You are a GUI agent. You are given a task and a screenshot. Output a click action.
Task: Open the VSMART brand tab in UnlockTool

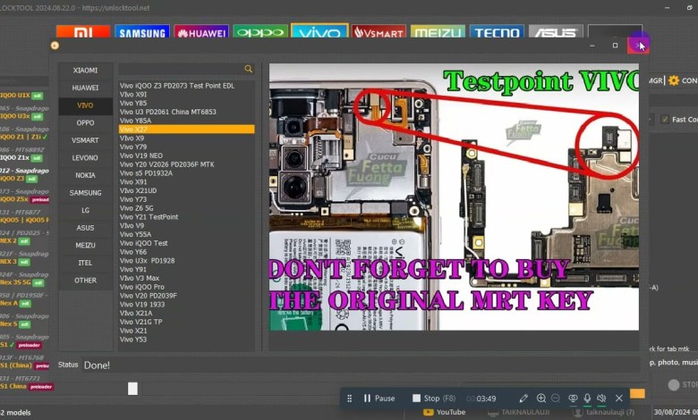coord(379,31)
